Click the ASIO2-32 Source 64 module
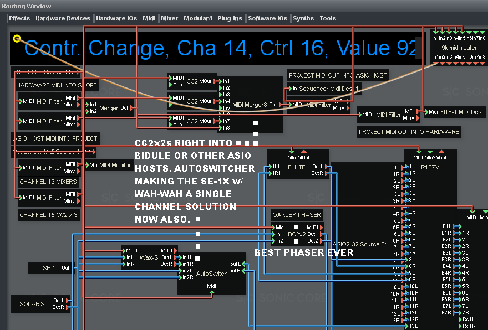Image resolution: width=488 pixels, height=330 pixels. pos(360,244)
